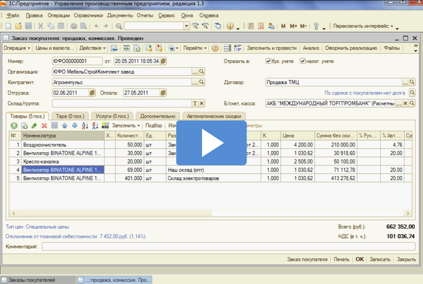Click the M- memory button
The width and height of the screenshot is (423, 284).
[304, 26]
